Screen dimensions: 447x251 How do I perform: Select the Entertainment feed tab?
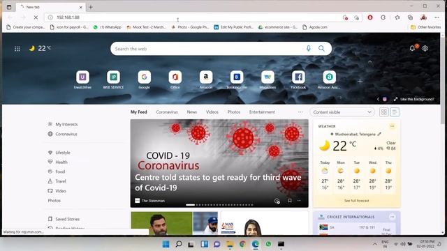click(262, 112)
